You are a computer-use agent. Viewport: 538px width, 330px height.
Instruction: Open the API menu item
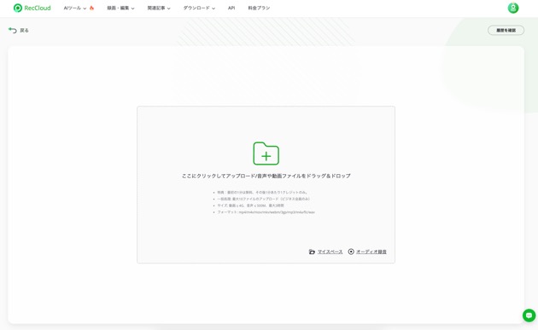tap(231, 8)
